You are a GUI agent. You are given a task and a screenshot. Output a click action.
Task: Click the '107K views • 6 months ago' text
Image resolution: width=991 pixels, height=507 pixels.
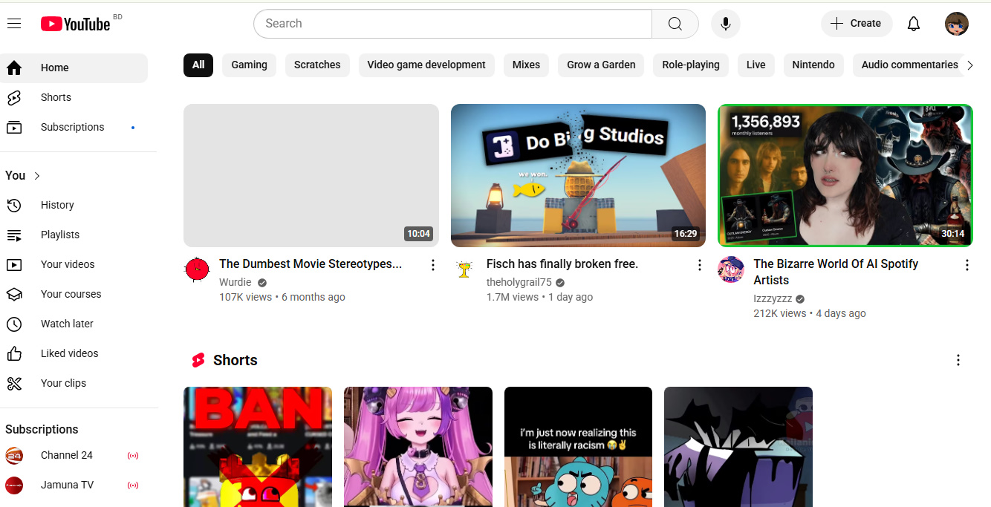pos(282,297)
